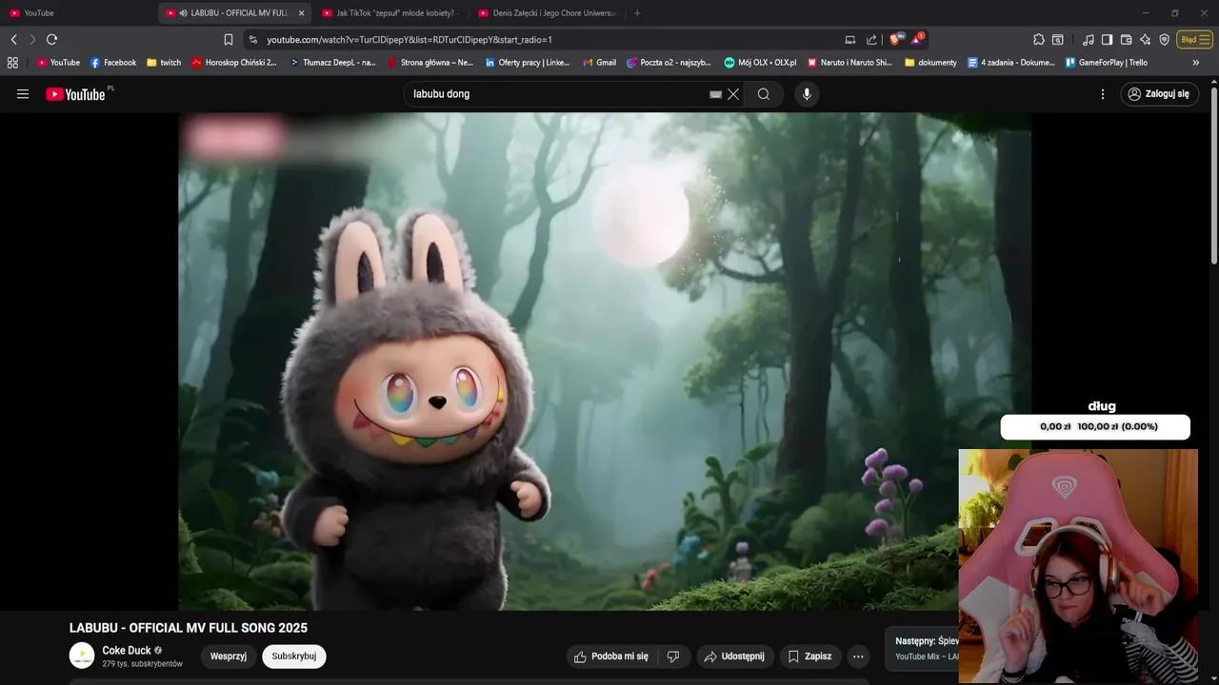Open the Coke Duck channel avatar
This screenshot has width=1219, height=685.
click(x=82, y=656)
